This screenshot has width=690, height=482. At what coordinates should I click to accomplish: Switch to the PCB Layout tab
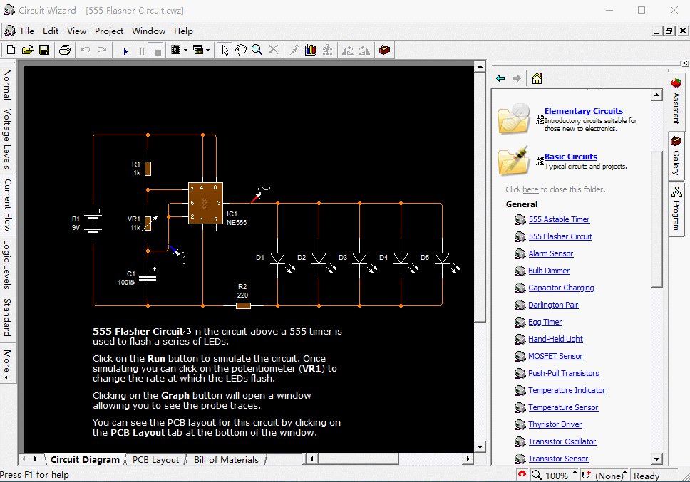pyautogui.click(x=155, y=459)
